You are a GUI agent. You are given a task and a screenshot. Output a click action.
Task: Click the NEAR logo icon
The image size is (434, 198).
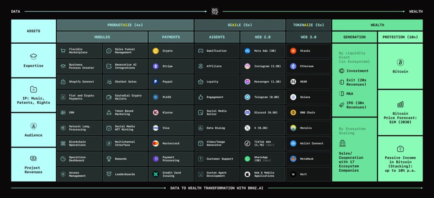[293, 82]
